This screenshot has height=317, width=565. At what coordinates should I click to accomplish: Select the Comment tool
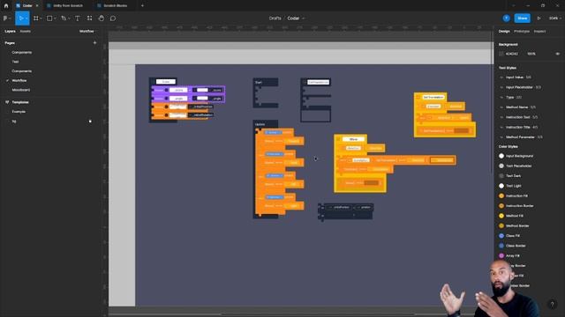point(113,18)
